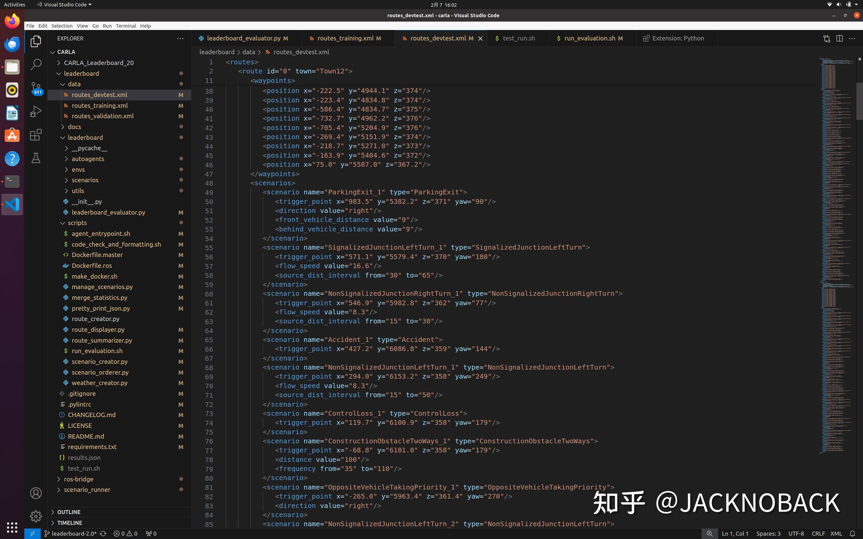The width and height of the screenshot is (863, 539).
Task: Open the Run and Debug view
Action: click(x=36, y=112)
